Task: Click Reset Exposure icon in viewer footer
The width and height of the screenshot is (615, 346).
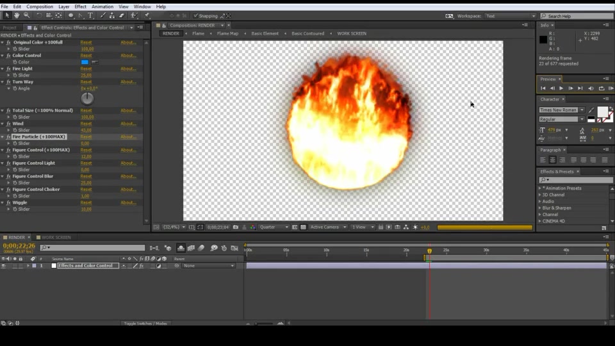Action: coord(415,227)
